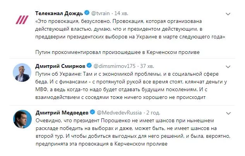Click verified badge next to Дмитрий Медведев
The width and height of the screenshot is (245, 156).
pos(93,113)
